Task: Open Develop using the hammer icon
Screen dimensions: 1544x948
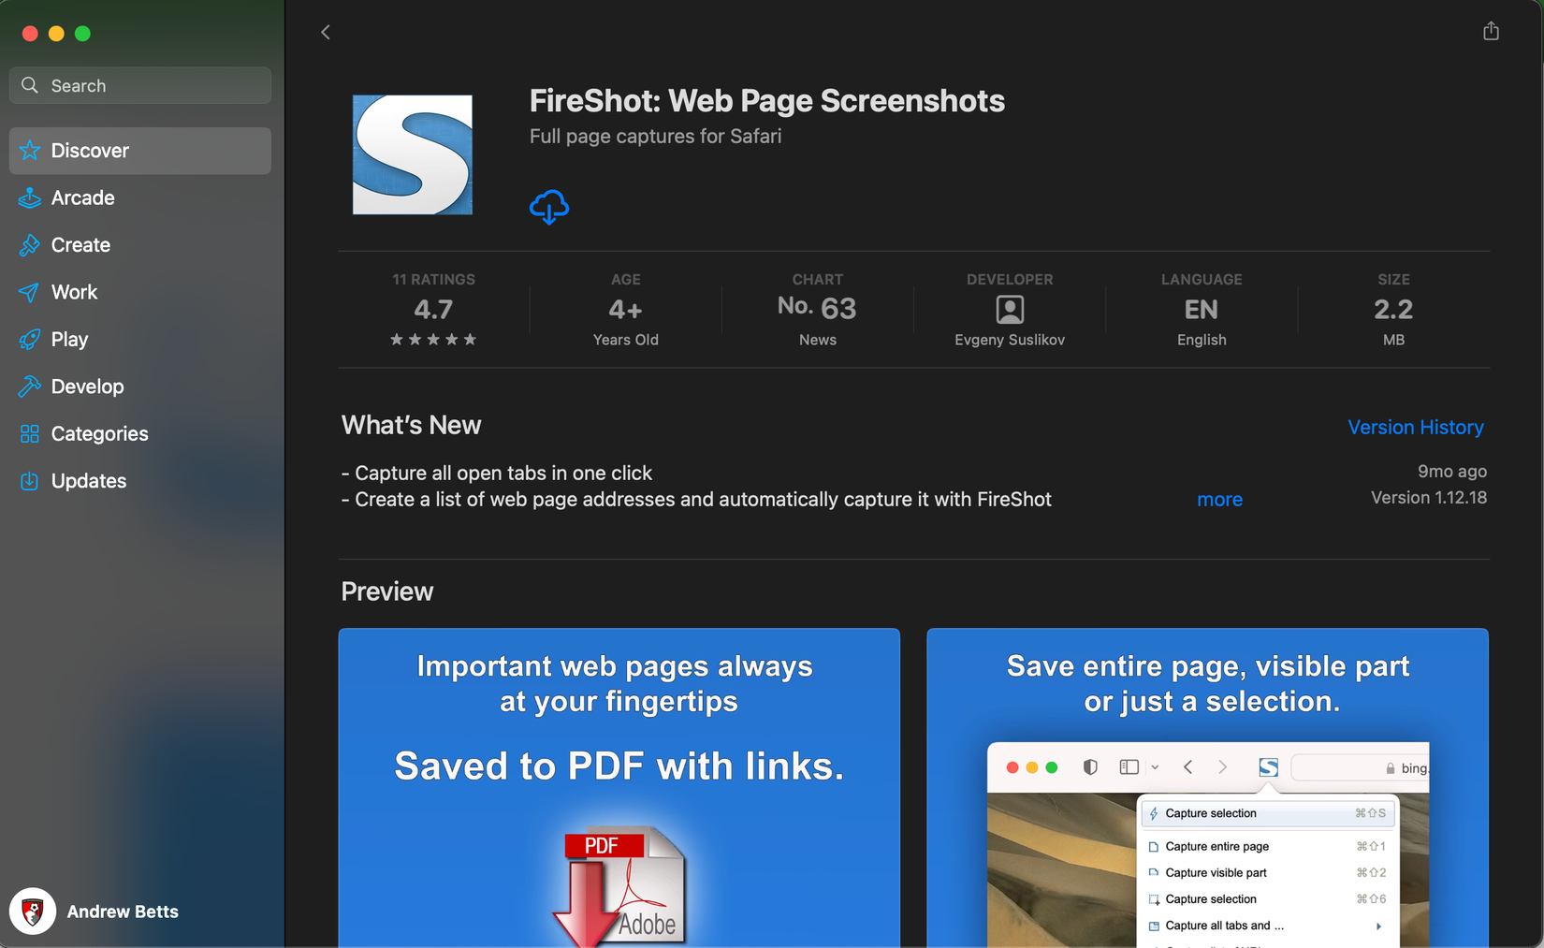Action: (x=29, y=386)
